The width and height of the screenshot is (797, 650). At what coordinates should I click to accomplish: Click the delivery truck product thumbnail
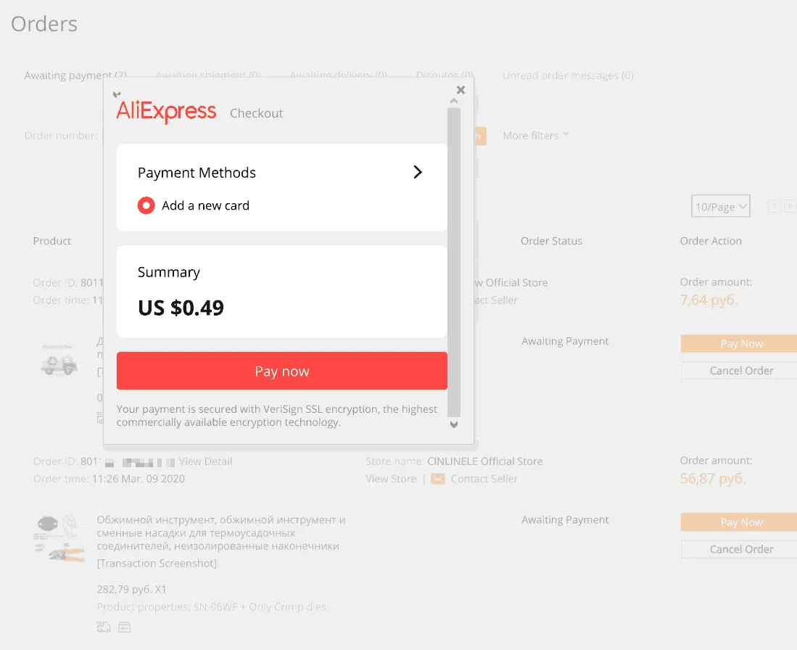[59, 360]
